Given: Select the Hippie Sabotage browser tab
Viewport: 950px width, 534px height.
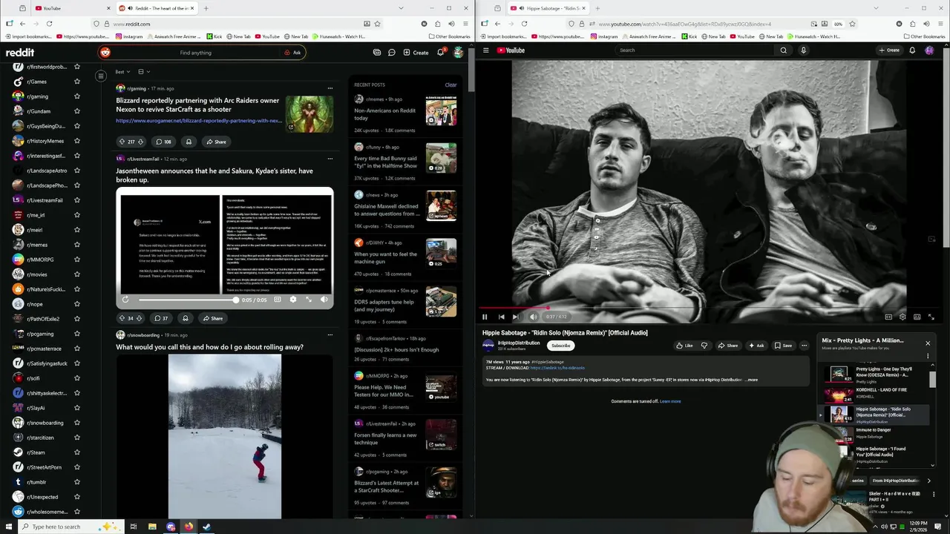Looking at the screenshot, I should coord(548,8).
